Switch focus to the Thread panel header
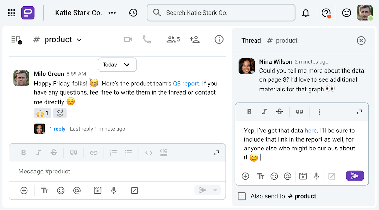This screenshot has height=210, width=379. pyautogui.click(x=251, y=40)
